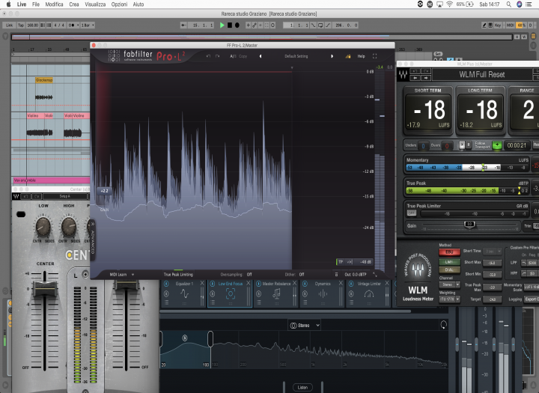The image size is (539, 393).
Task: Arm the round record button in Live's transport
Action: coord(237,25)
